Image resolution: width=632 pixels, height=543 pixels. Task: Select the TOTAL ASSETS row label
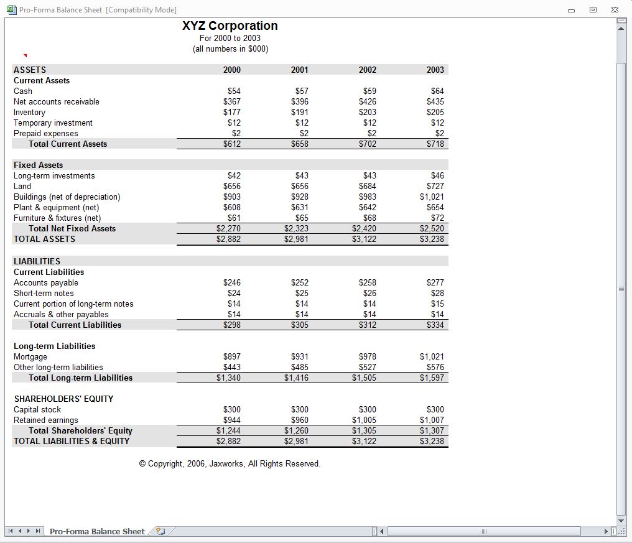point(44,239)
